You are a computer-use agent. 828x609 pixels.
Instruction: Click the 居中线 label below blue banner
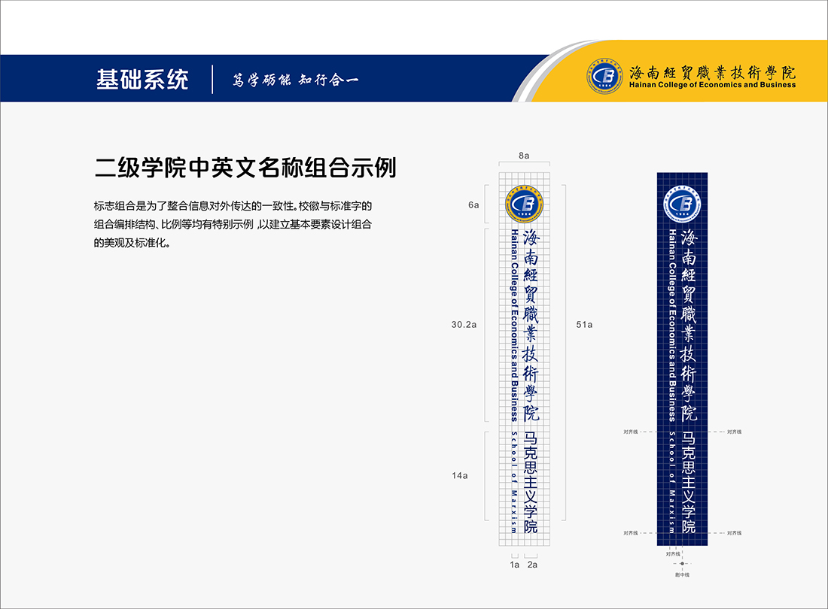682,574
